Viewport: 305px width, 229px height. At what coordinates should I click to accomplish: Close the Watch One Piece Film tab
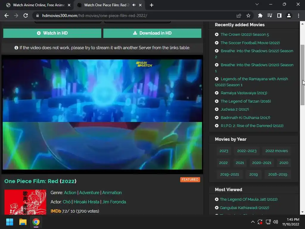pyautogui.click(x=140, y=5)
